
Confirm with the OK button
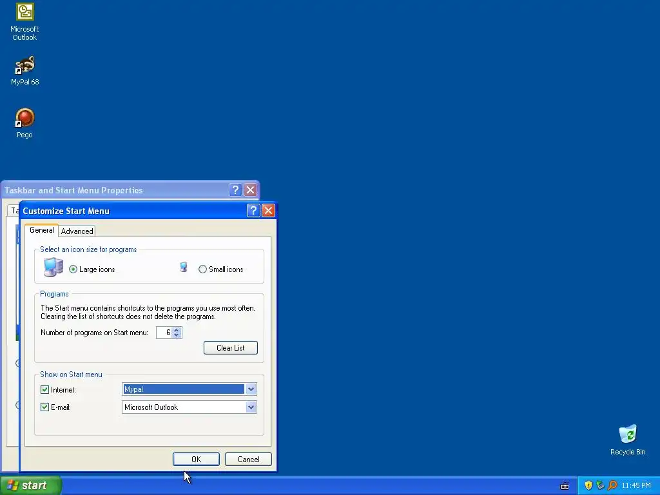pos(196,459)
